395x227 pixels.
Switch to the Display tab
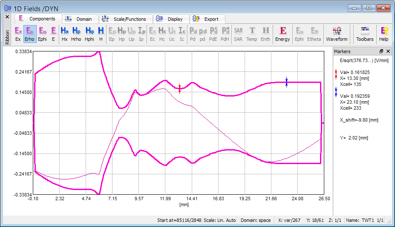pyautogui.click(x=170, y=19)
